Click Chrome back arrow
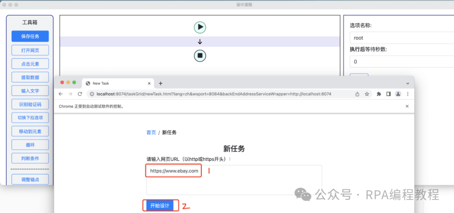Image resolution: width=454 pixels, height=213 pixels. 61,94
